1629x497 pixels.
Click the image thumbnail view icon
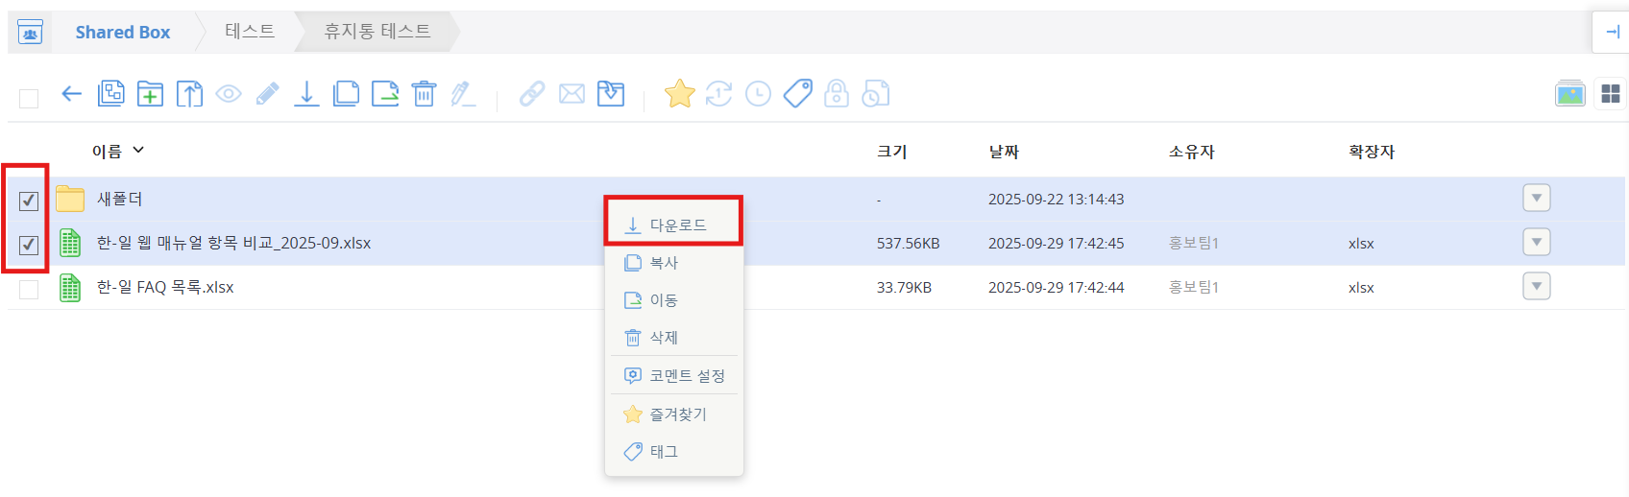pos(1569,94)
